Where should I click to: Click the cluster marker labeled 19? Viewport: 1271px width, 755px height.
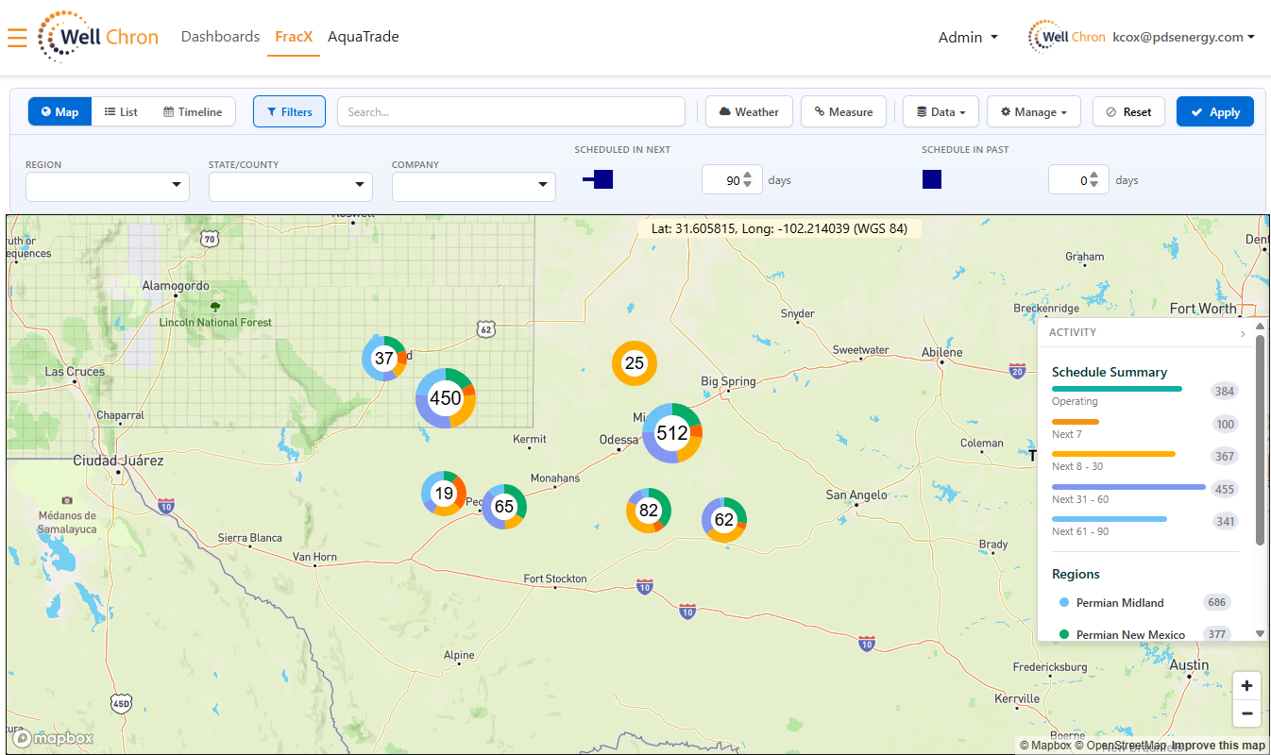coord(444,494)
